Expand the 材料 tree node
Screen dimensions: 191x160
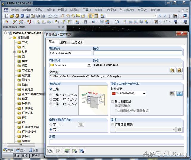[15, 52]
